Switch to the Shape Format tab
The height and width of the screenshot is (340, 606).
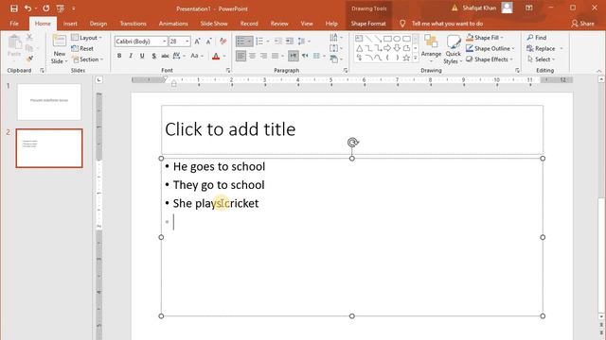click(x=368, y=24)
